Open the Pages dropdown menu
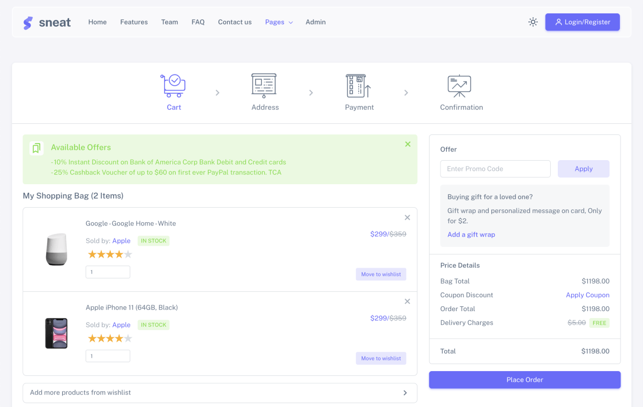 [x=279, y=22]
